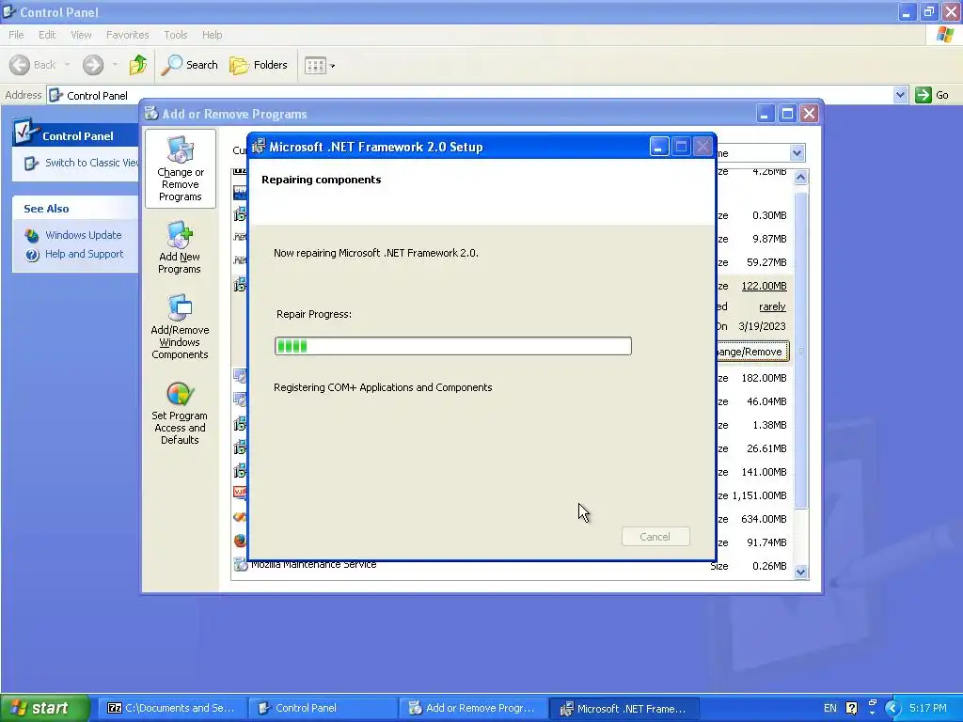Click the program list scroll down arrow
963x722 pixels.
[x=800, y=573]
